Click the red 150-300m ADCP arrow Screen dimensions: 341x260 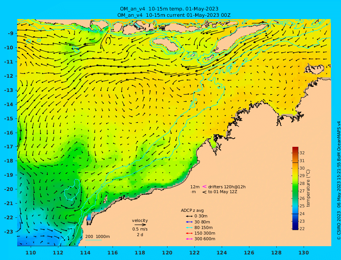coord(189,233)
